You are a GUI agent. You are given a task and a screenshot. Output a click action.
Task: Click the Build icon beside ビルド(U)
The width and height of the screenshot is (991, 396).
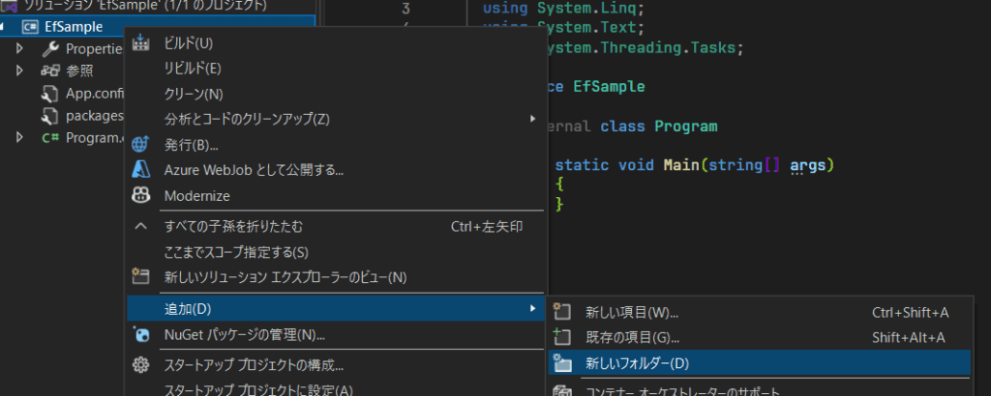point(141,42)
